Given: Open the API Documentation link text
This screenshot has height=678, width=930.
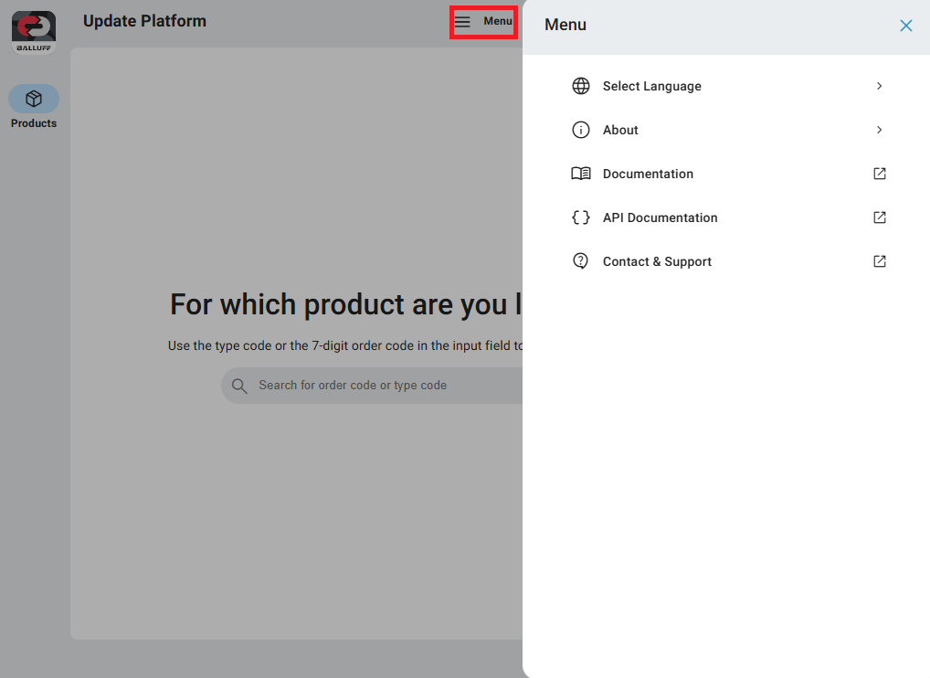Looking at the screenshot, I should (x=661, y=217).
